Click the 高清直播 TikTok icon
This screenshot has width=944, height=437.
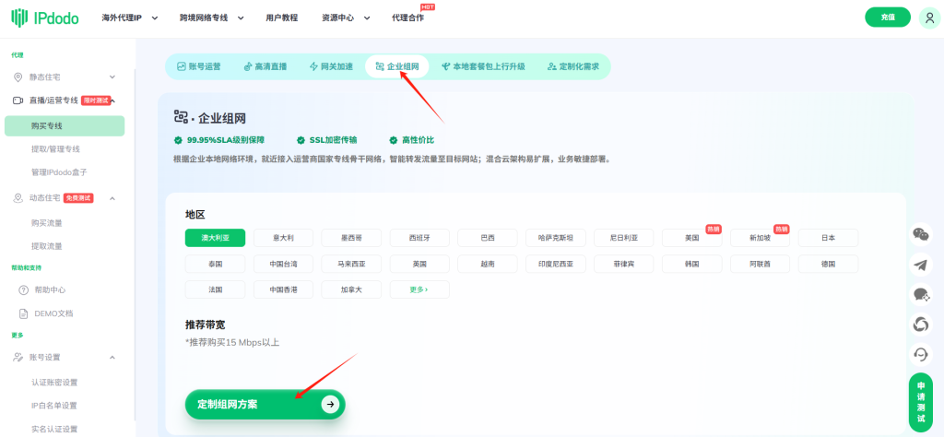tap(247, 66)
